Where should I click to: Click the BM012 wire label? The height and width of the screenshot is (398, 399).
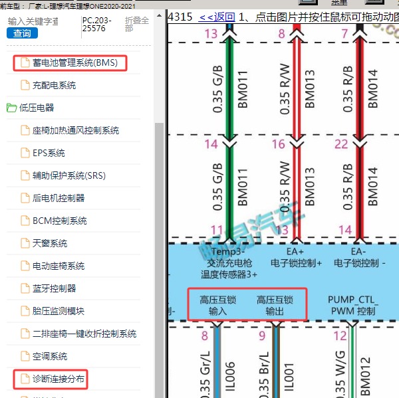[365, 377]
